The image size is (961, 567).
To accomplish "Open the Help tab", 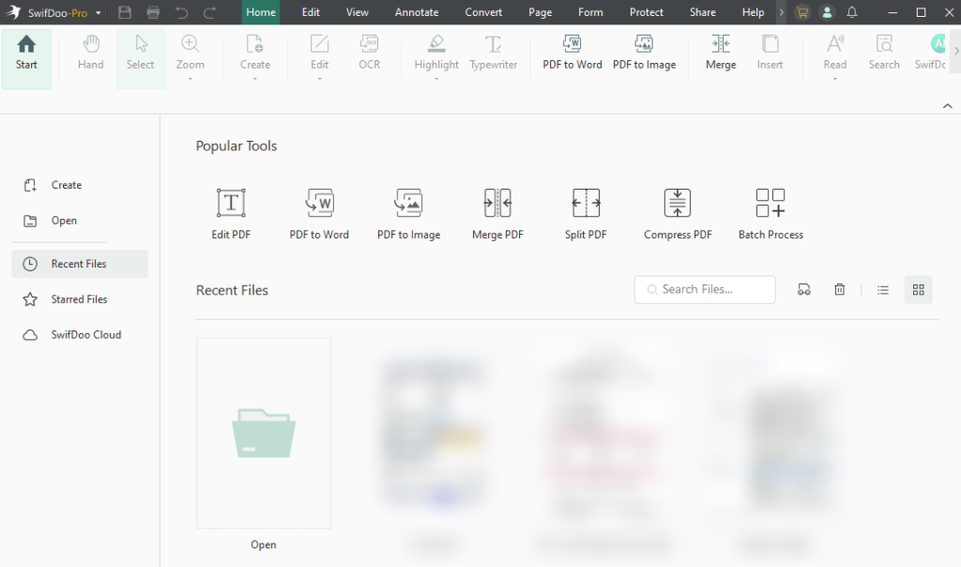I will click(x=754, y=12).
